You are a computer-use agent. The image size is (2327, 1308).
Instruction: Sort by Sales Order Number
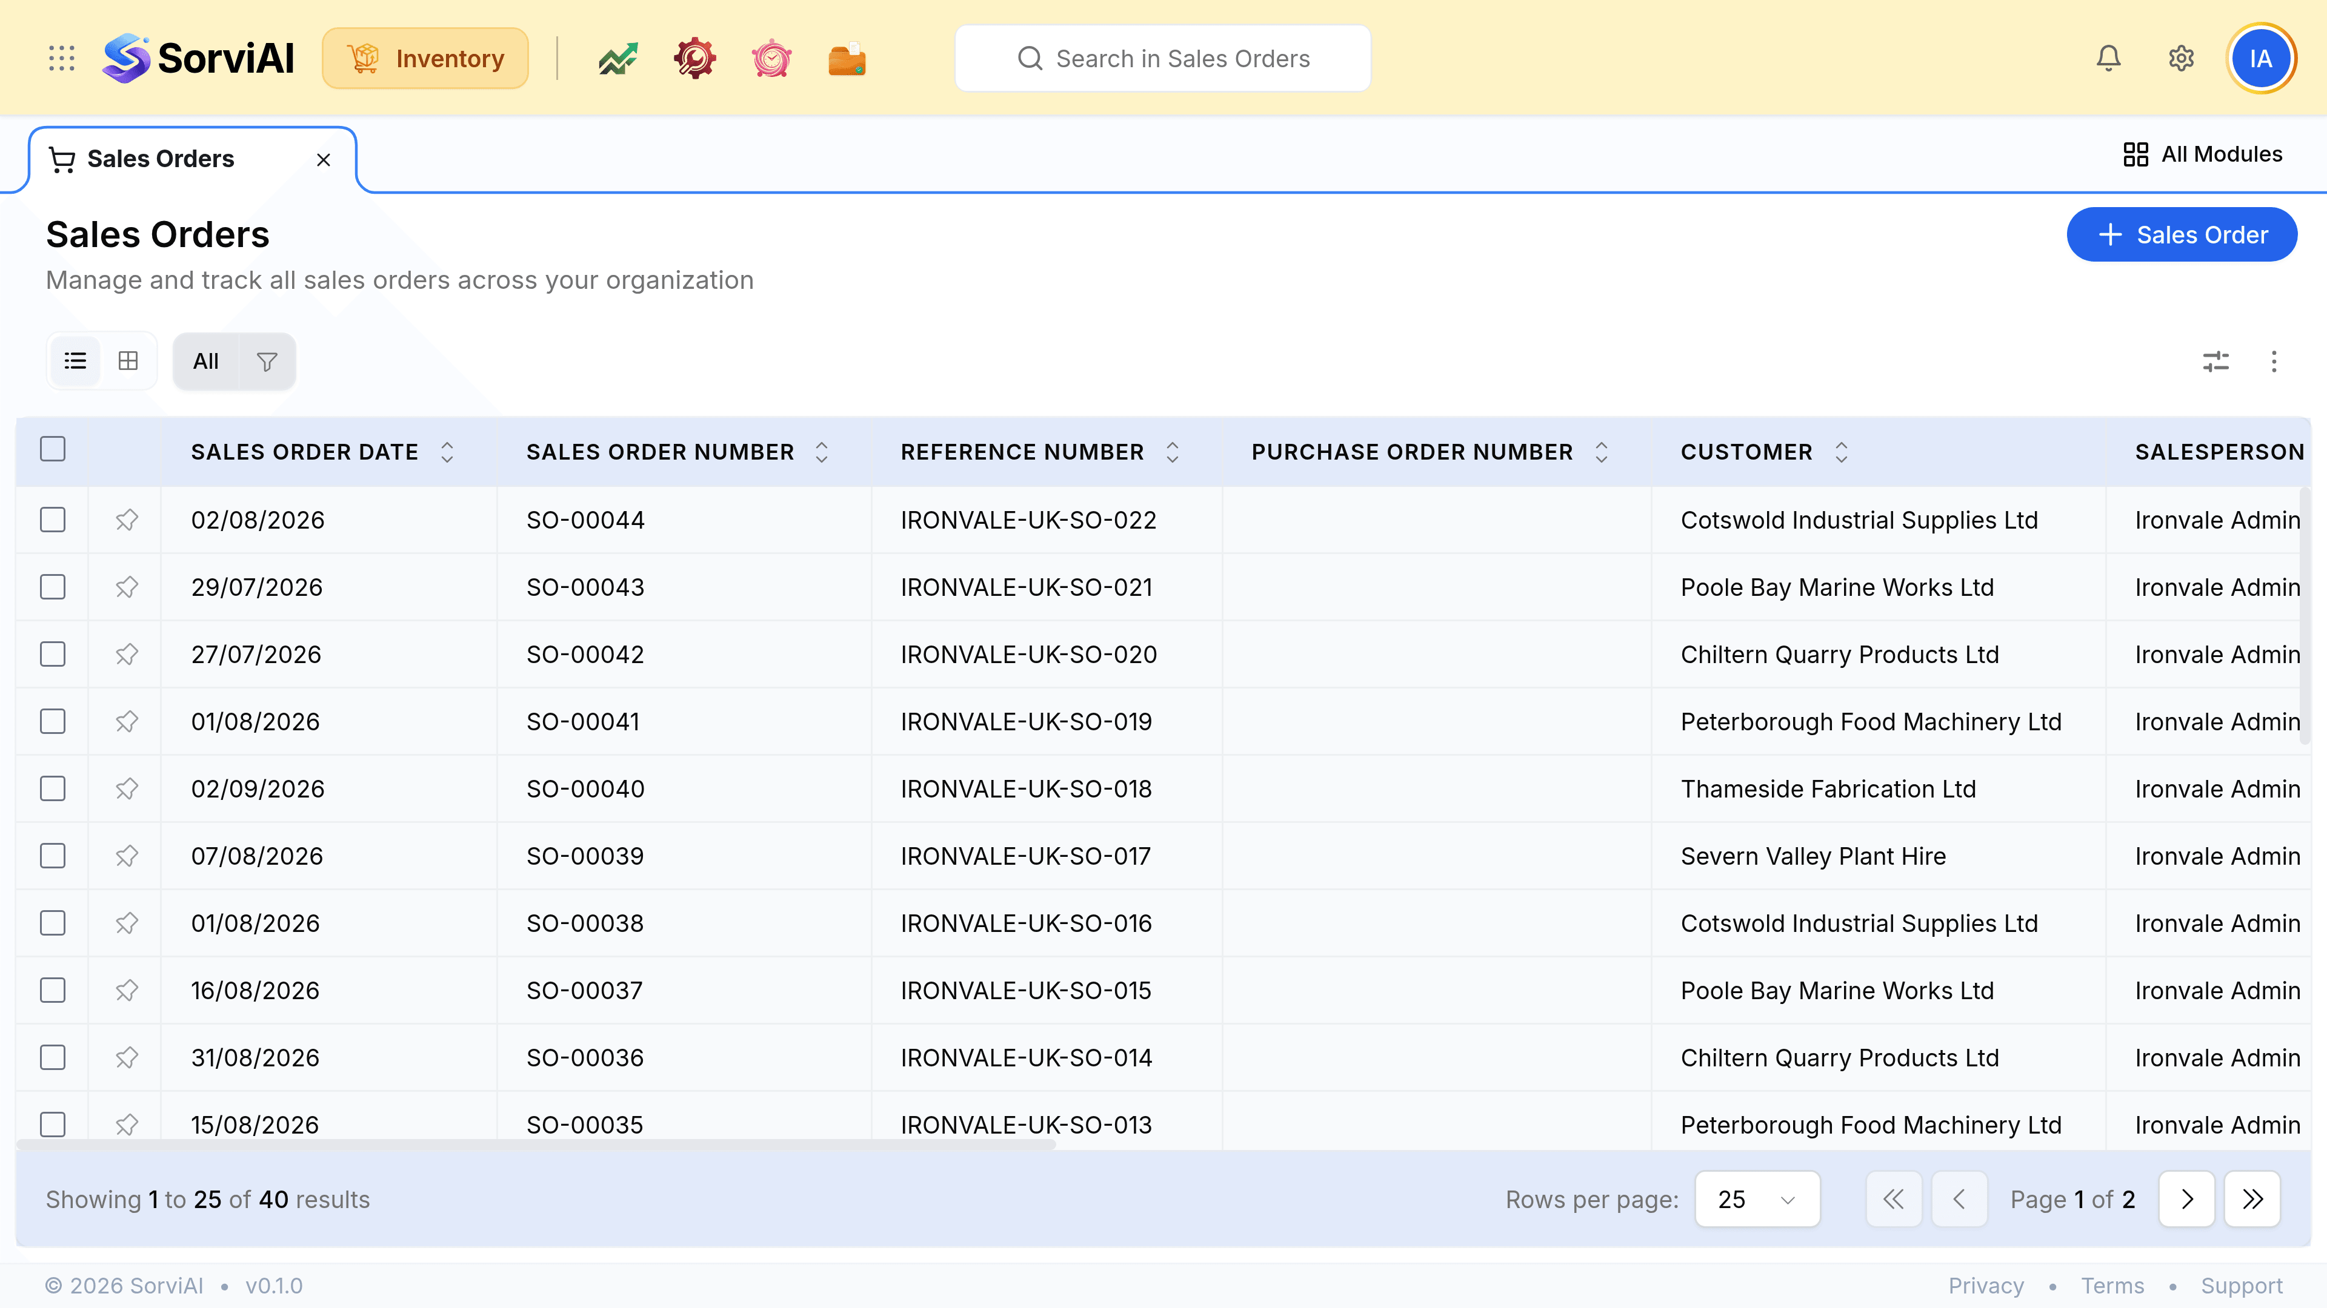pos(821,452)
